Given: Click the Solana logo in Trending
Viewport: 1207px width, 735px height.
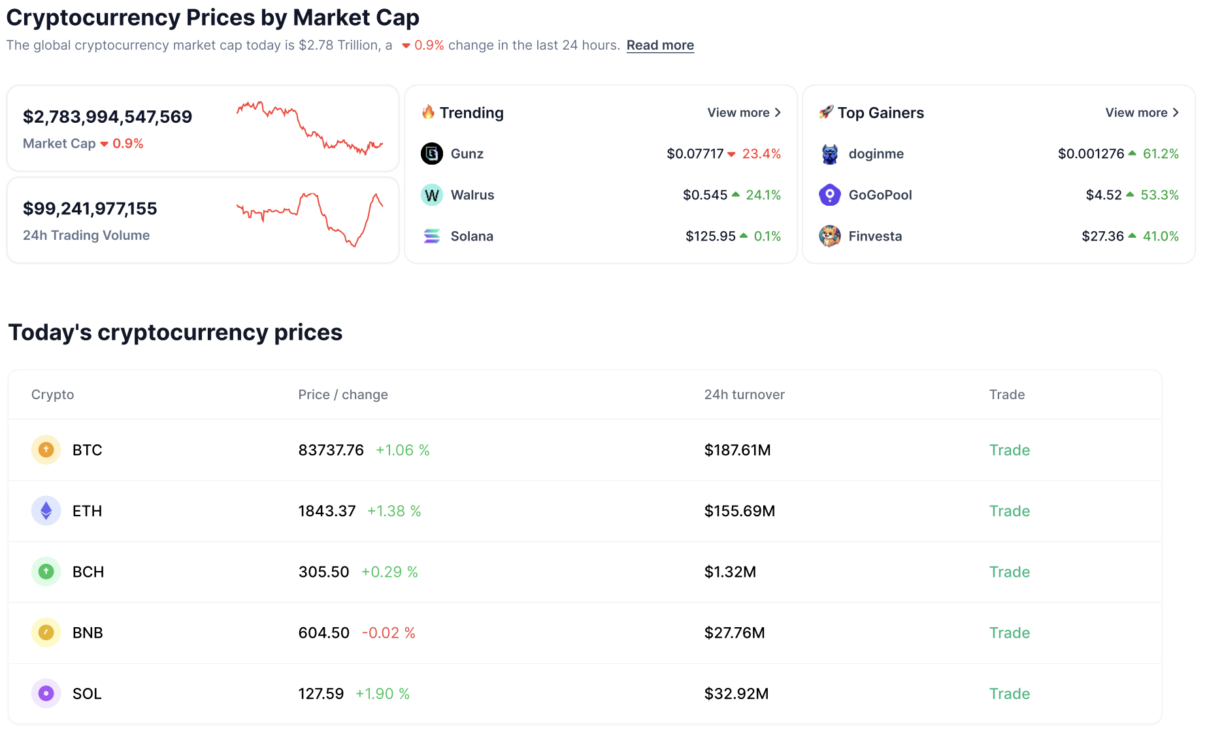Looking at the screenshot, I should pos(431,236).
